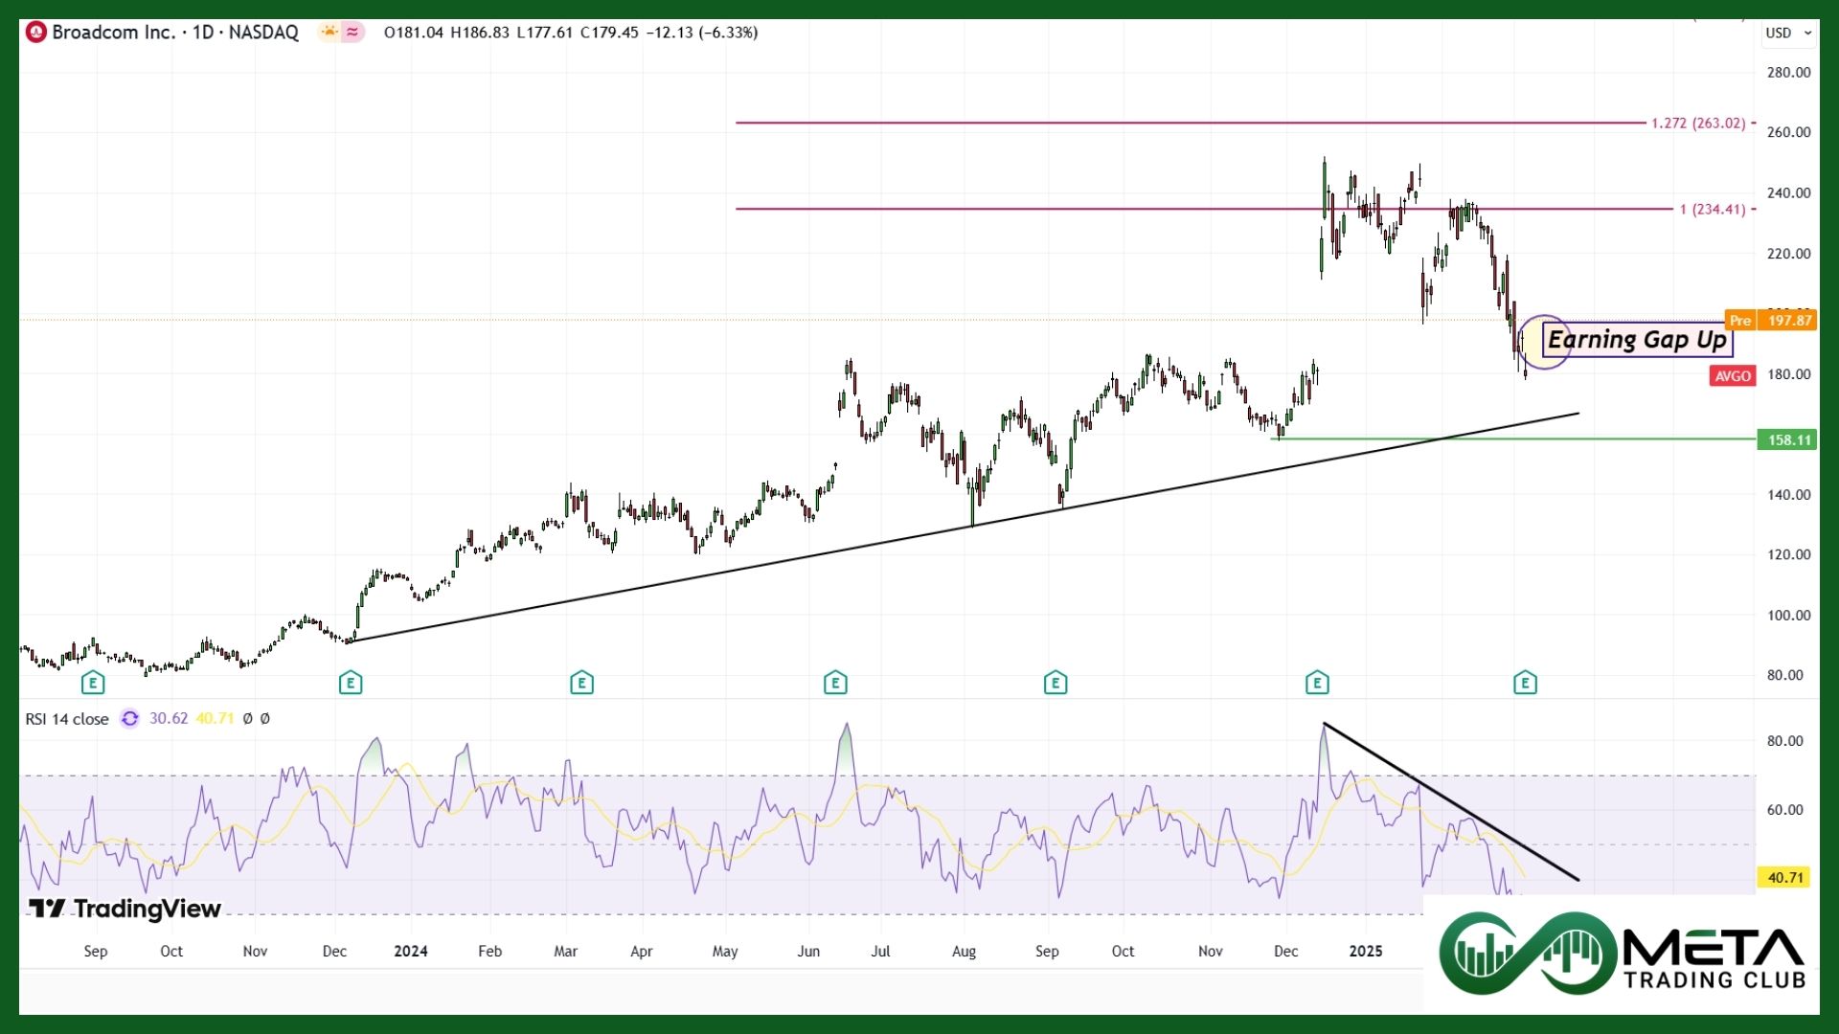Select the 1 (234.41) Fibonacci label

[x=1713, y=209]
